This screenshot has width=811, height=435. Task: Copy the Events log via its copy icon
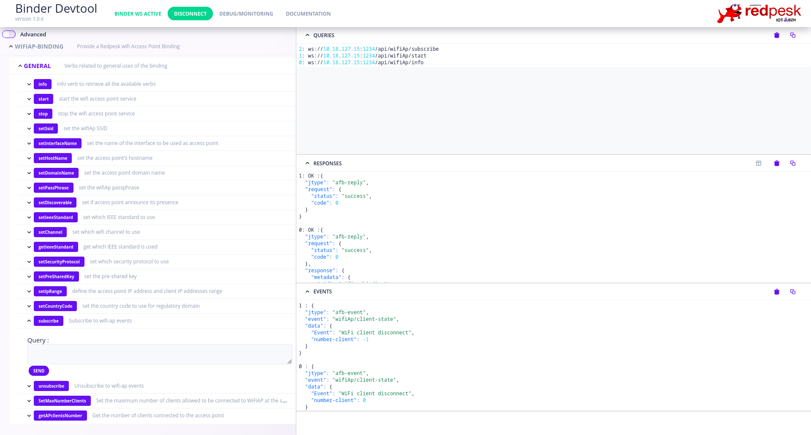793,292
